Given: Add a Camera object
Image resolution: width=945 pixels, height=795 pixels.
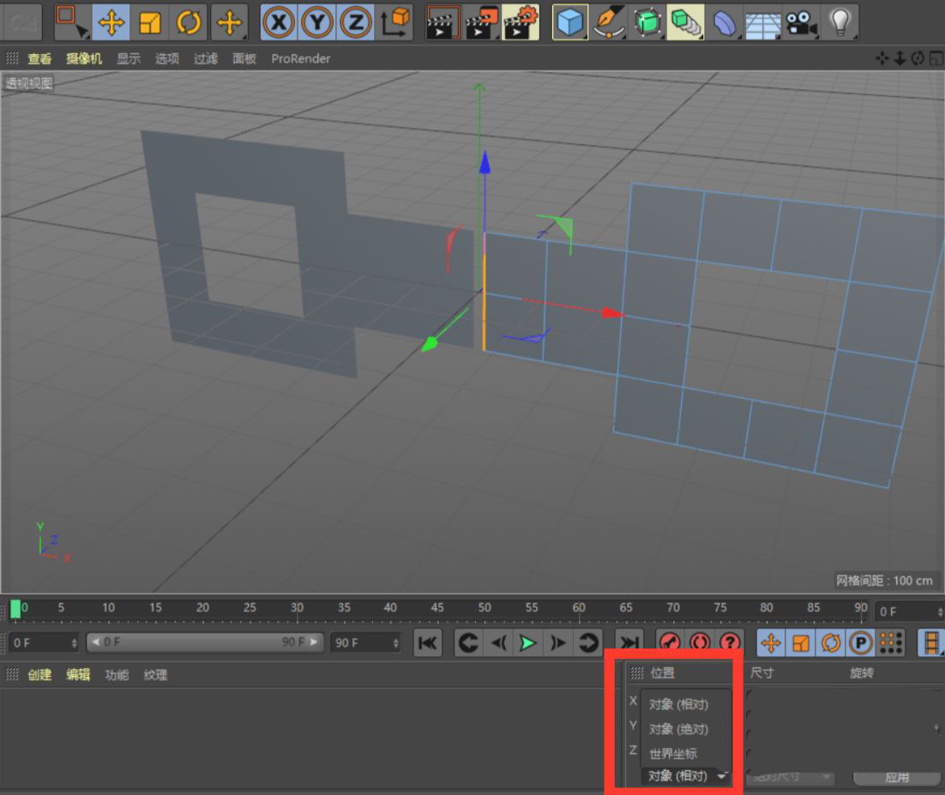Looking at the screenshot, I should click(801, 22).
